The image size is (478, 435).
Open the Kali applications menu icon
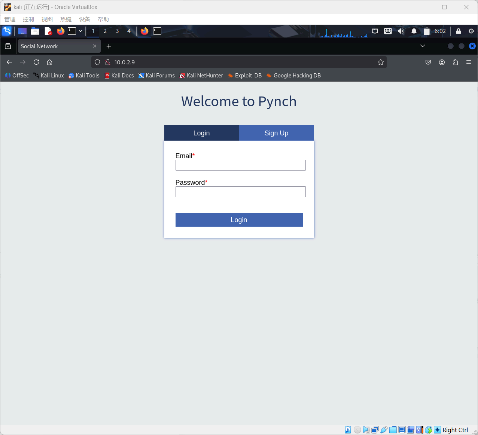[7, 31]
